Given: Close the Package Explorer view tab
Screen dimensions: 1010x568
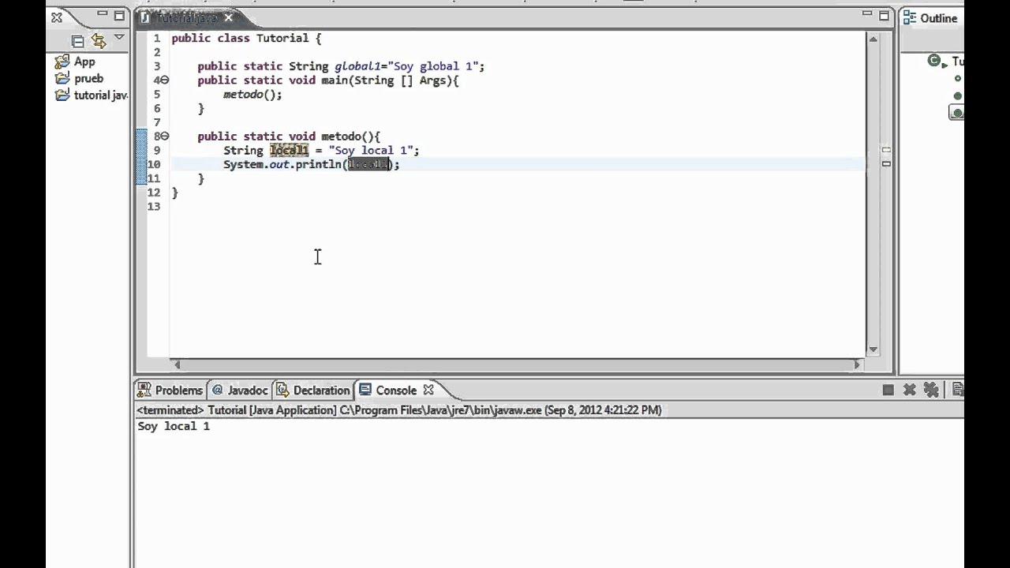Looking at the screenshot, I should coord(56,17).
